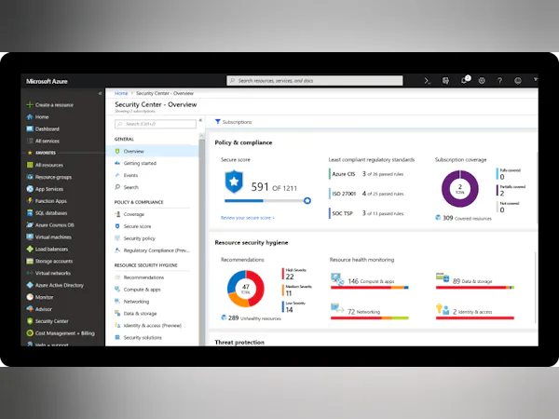Open Cost Management + Billing
Image resolution: width=559 pixels, height=419 pixels.
pos(61,333)
